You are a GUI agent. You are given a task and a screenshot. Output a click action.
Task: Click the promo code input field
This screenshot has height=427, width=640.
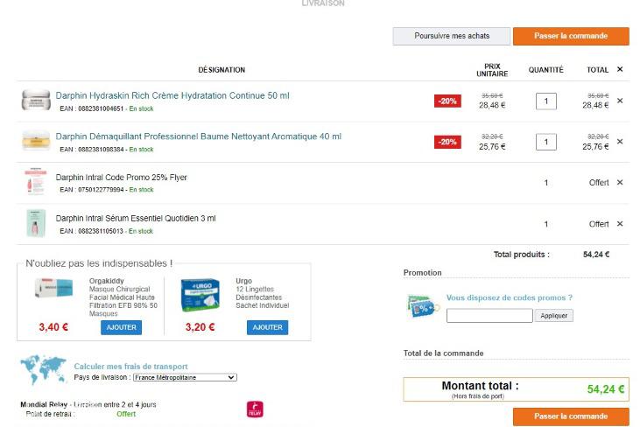(489, 316)
